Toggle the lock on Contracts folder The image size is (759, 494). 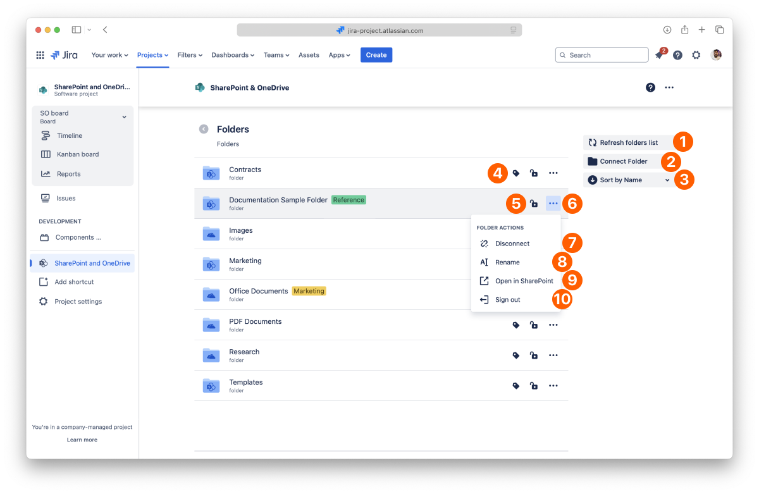(x=534, y=173)
